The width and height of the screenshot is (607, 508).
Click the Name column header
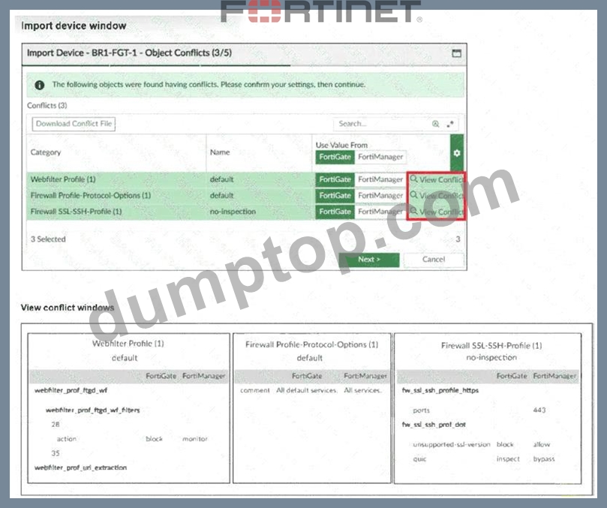pyautogui.click(x=220, y=152)
